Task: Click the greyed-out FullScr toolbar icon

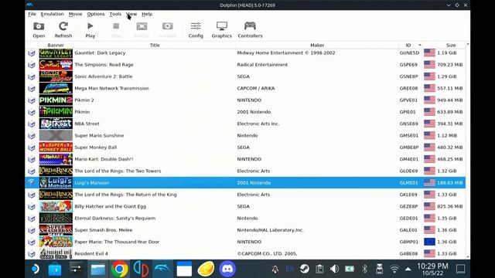Action: [x=142, y=30]
